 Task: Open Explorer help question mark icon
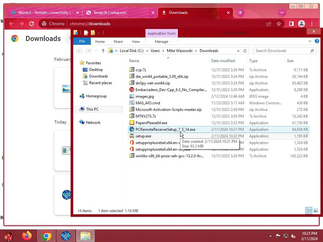(x=317, y=41)
